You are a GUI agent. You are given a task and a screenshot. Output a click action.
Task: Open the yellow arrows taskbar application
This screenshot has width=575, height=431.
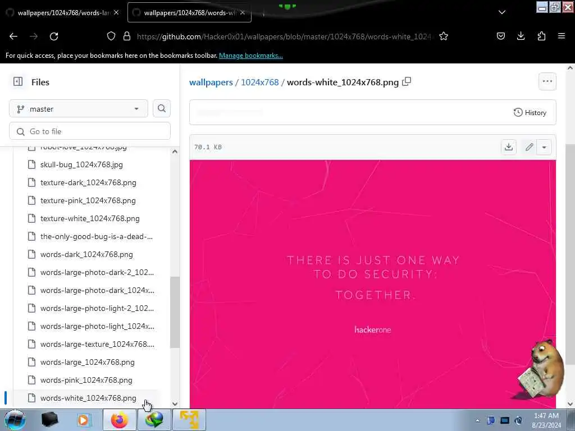pos(189,420)
